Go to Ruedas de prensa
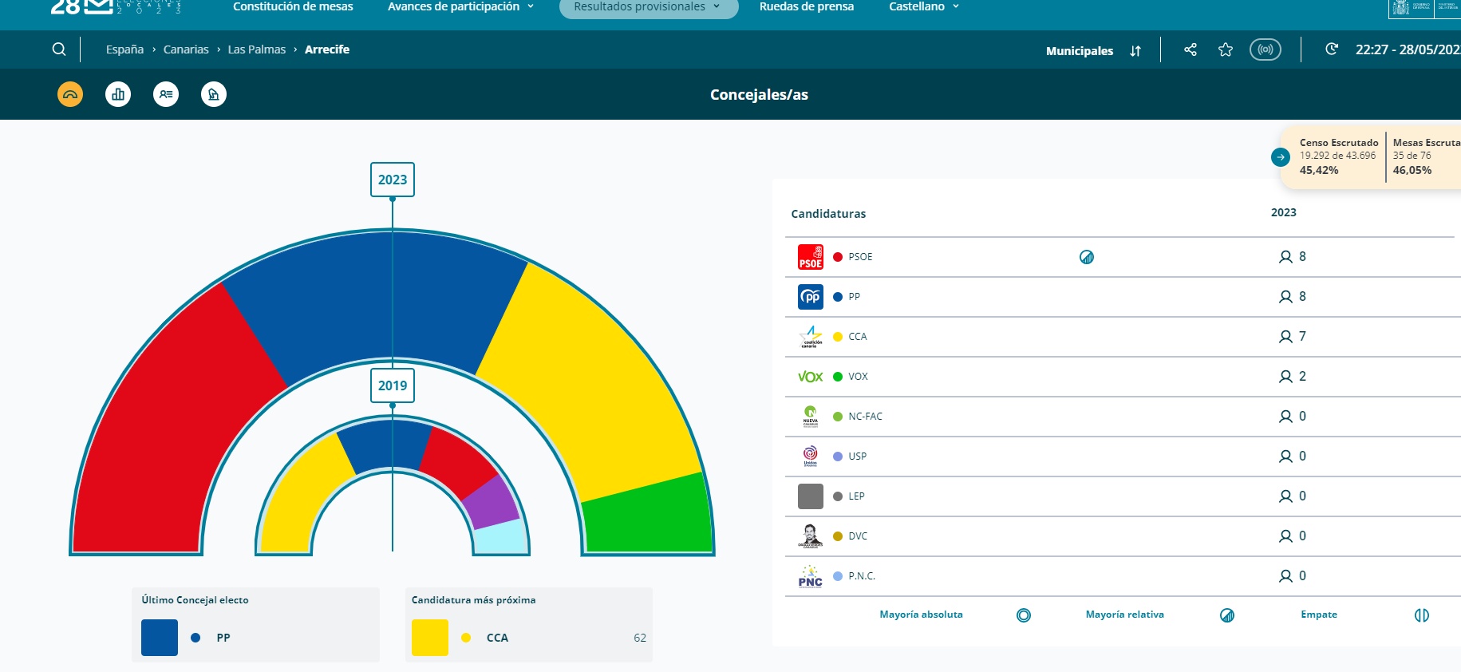The width and height of the screenshot is (1461, 672). pos(806,6)
